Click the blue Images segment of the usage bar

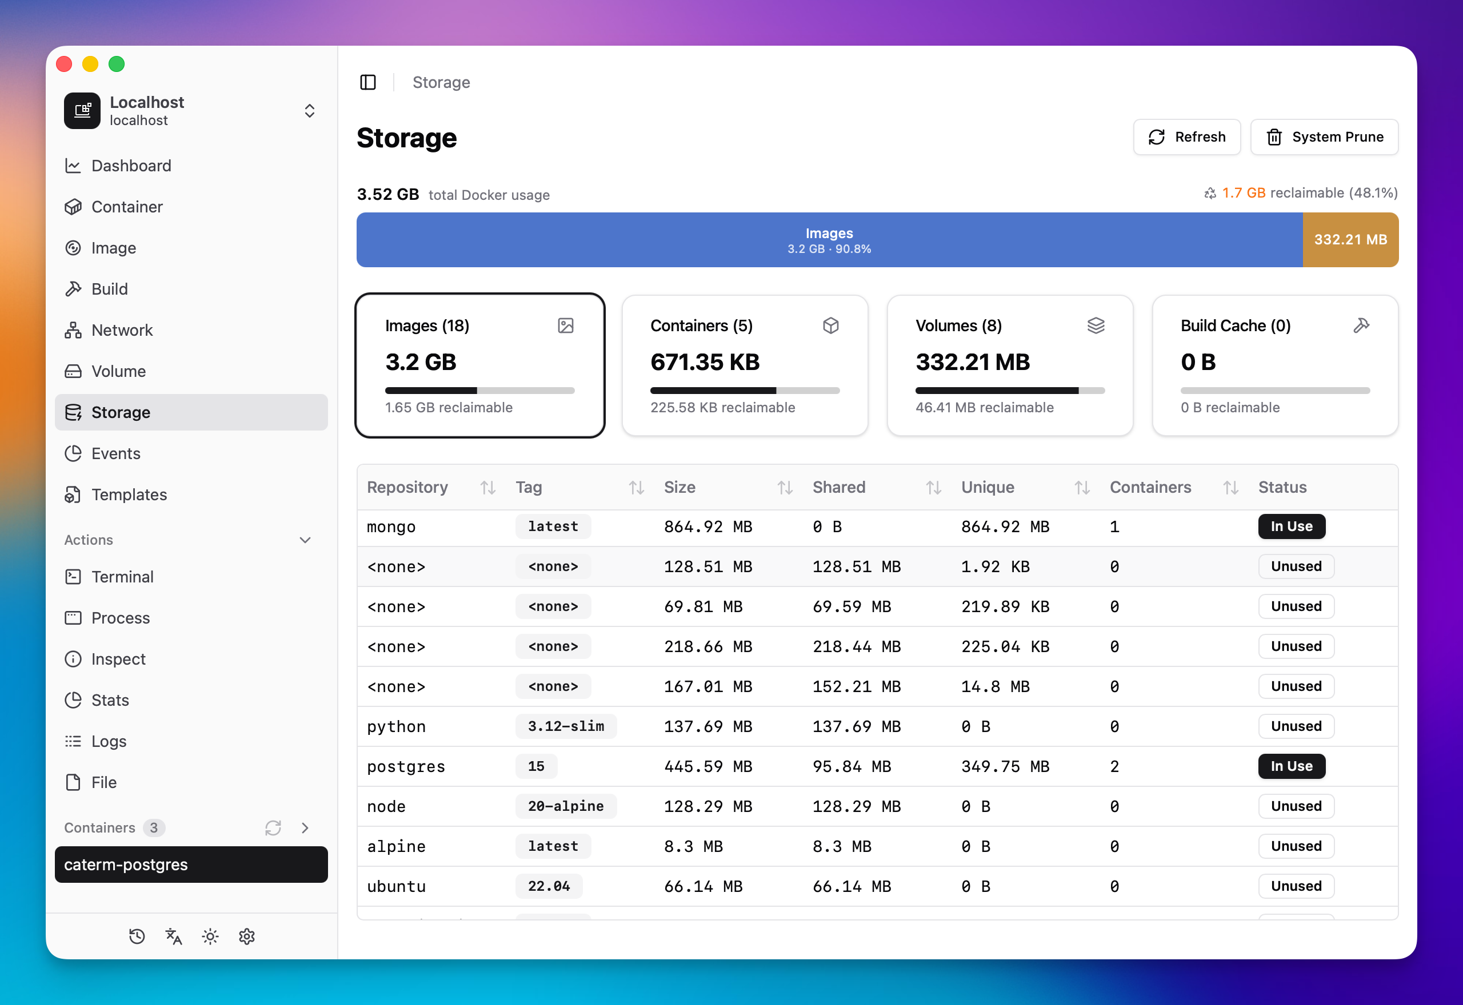click(x=829, y=240)
